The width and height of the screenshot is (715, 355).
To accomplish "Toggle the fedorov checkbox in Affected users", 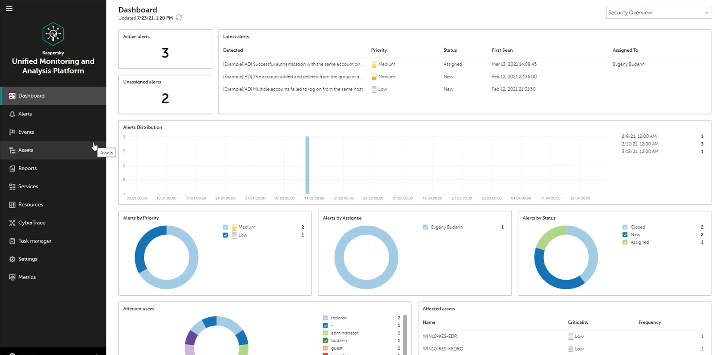I will [x=325, y=318].
